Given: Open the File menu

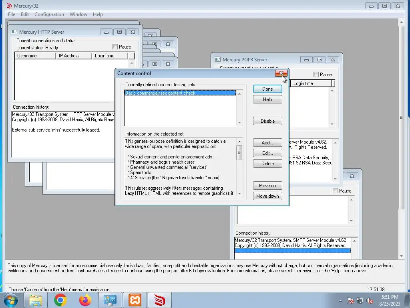Looking at the screenshot, I should 12,14.
